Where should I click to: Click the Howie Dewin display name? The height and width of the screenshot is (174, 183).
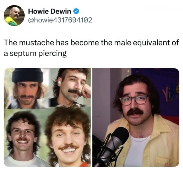point(49,12)
